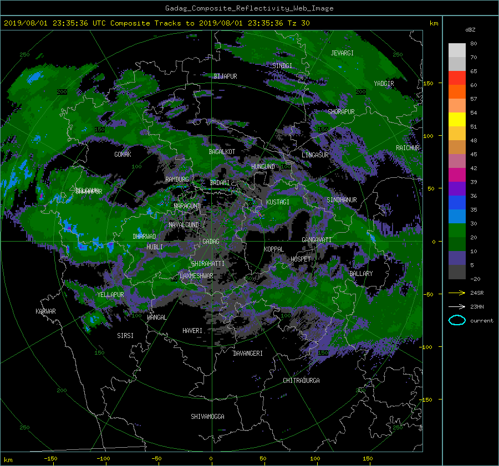Click the -20 value under dBZ scale

475,279
